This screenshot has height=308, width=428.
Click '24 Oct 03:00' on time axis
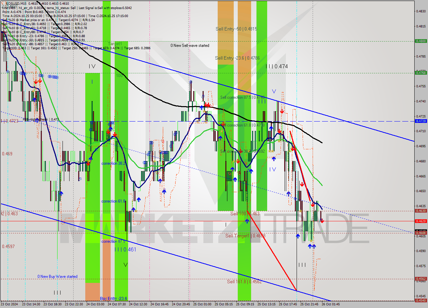(x=95, y=304)
